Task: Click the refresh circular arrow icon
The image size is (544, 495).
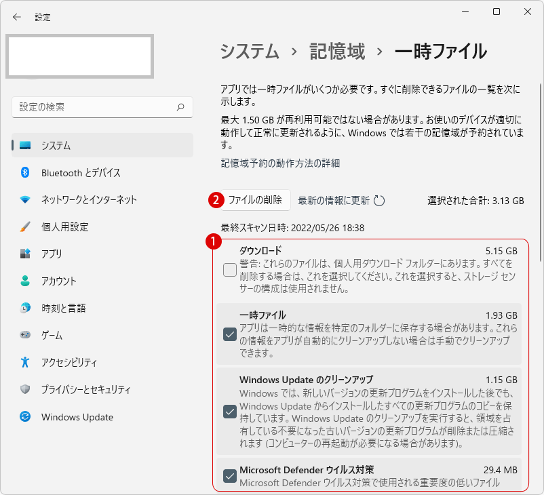Action: (379, 201)
